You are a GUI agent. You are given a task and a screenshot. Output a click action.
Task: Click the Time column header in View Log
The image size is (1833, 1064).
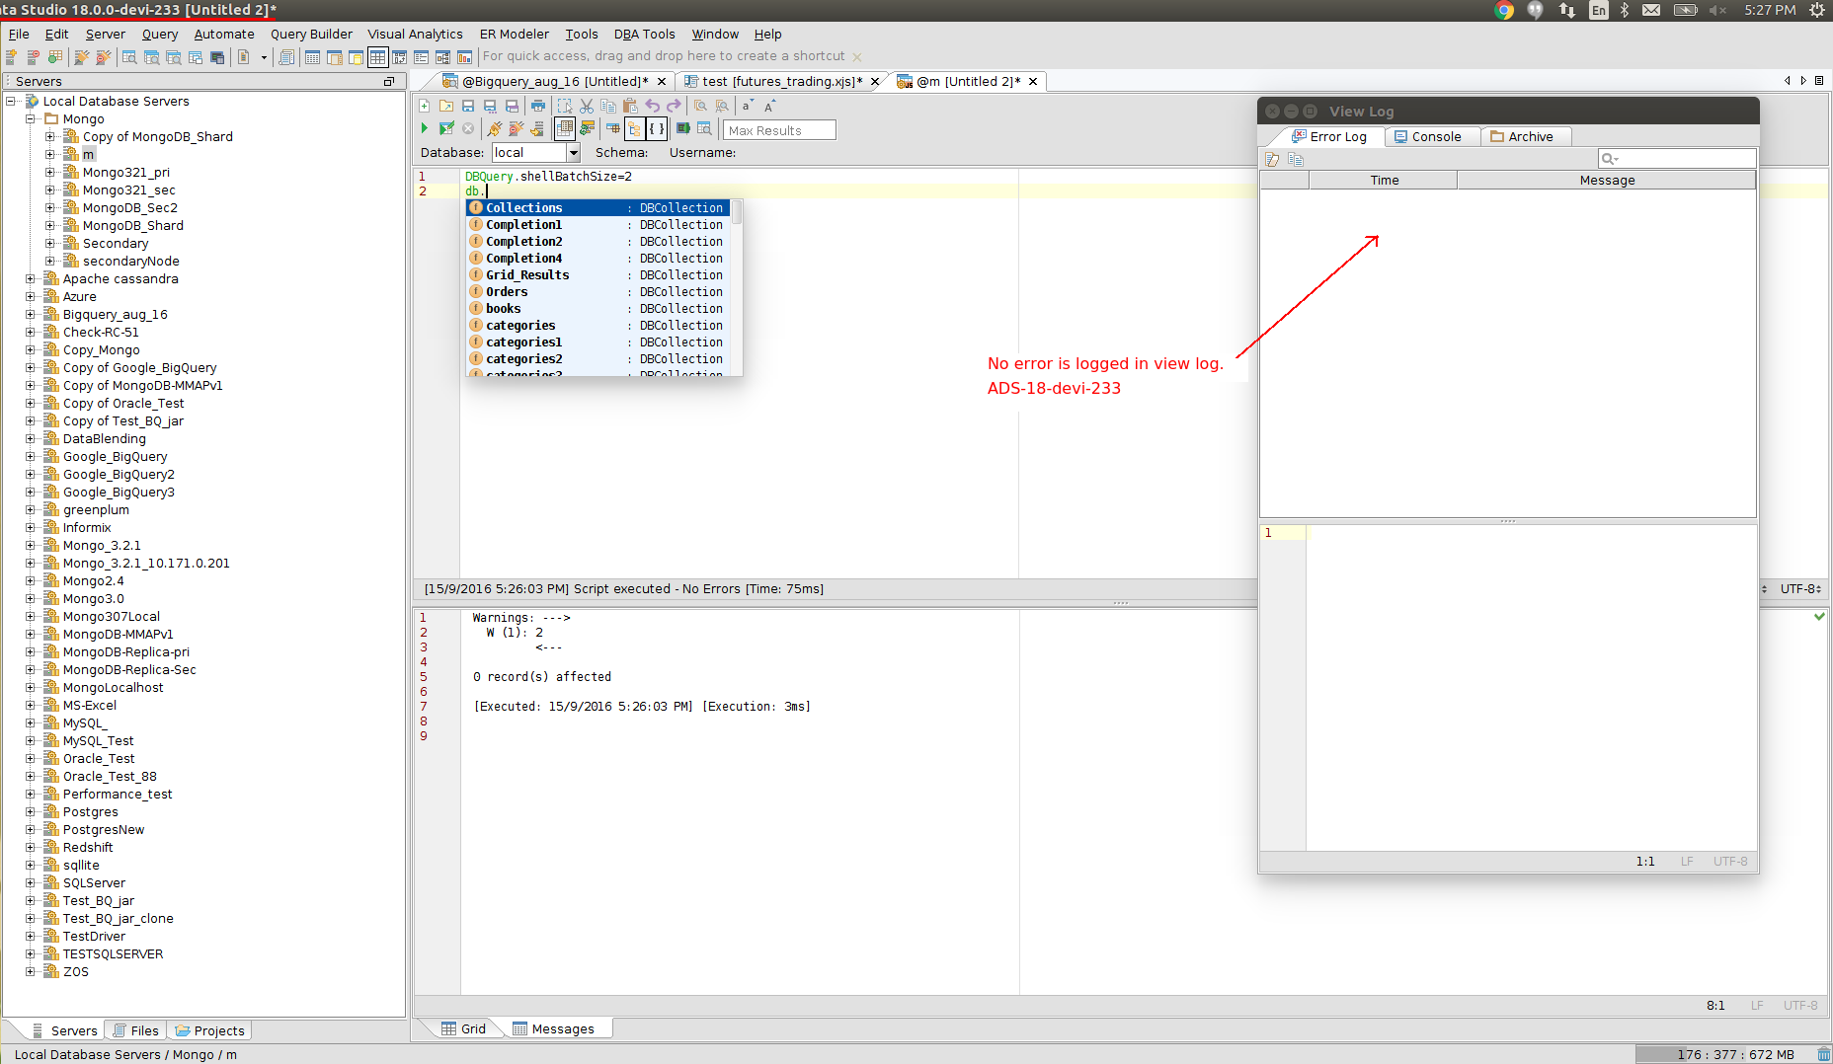1384,180
